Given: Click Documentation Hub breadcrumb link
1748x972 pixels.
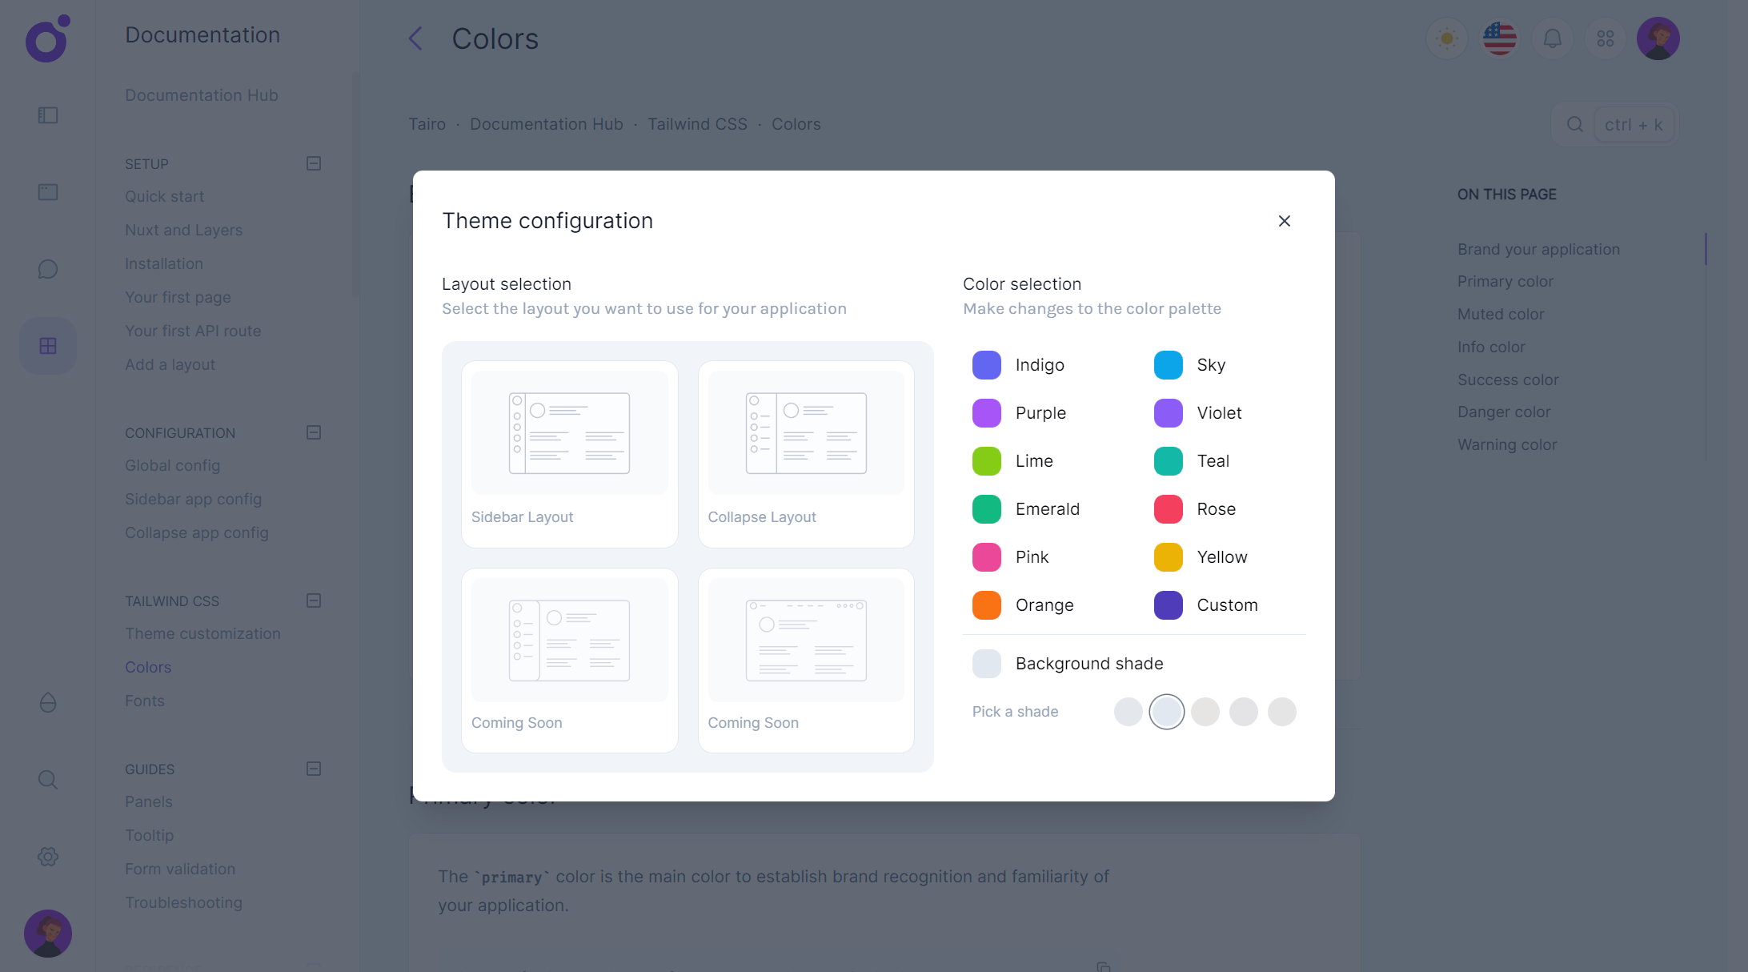Looking at the screenshot, I should (546, 124).
